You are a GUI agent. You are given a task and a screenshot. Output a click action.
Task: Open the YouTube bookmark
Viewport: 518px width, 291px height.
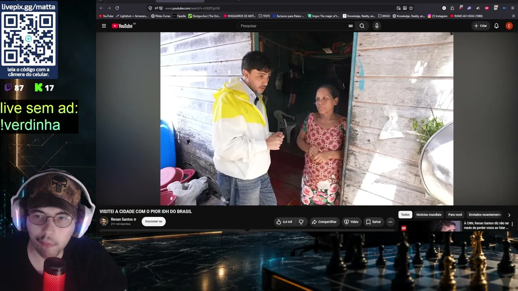[106, 16]
